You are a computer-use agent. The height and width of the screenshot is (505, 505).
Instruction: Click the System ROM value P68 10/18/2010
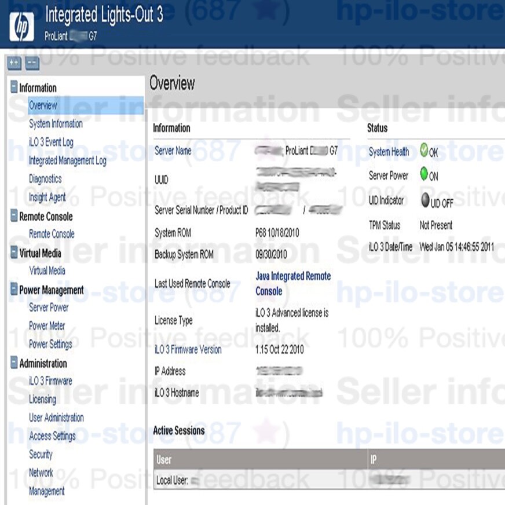[277, 233]
